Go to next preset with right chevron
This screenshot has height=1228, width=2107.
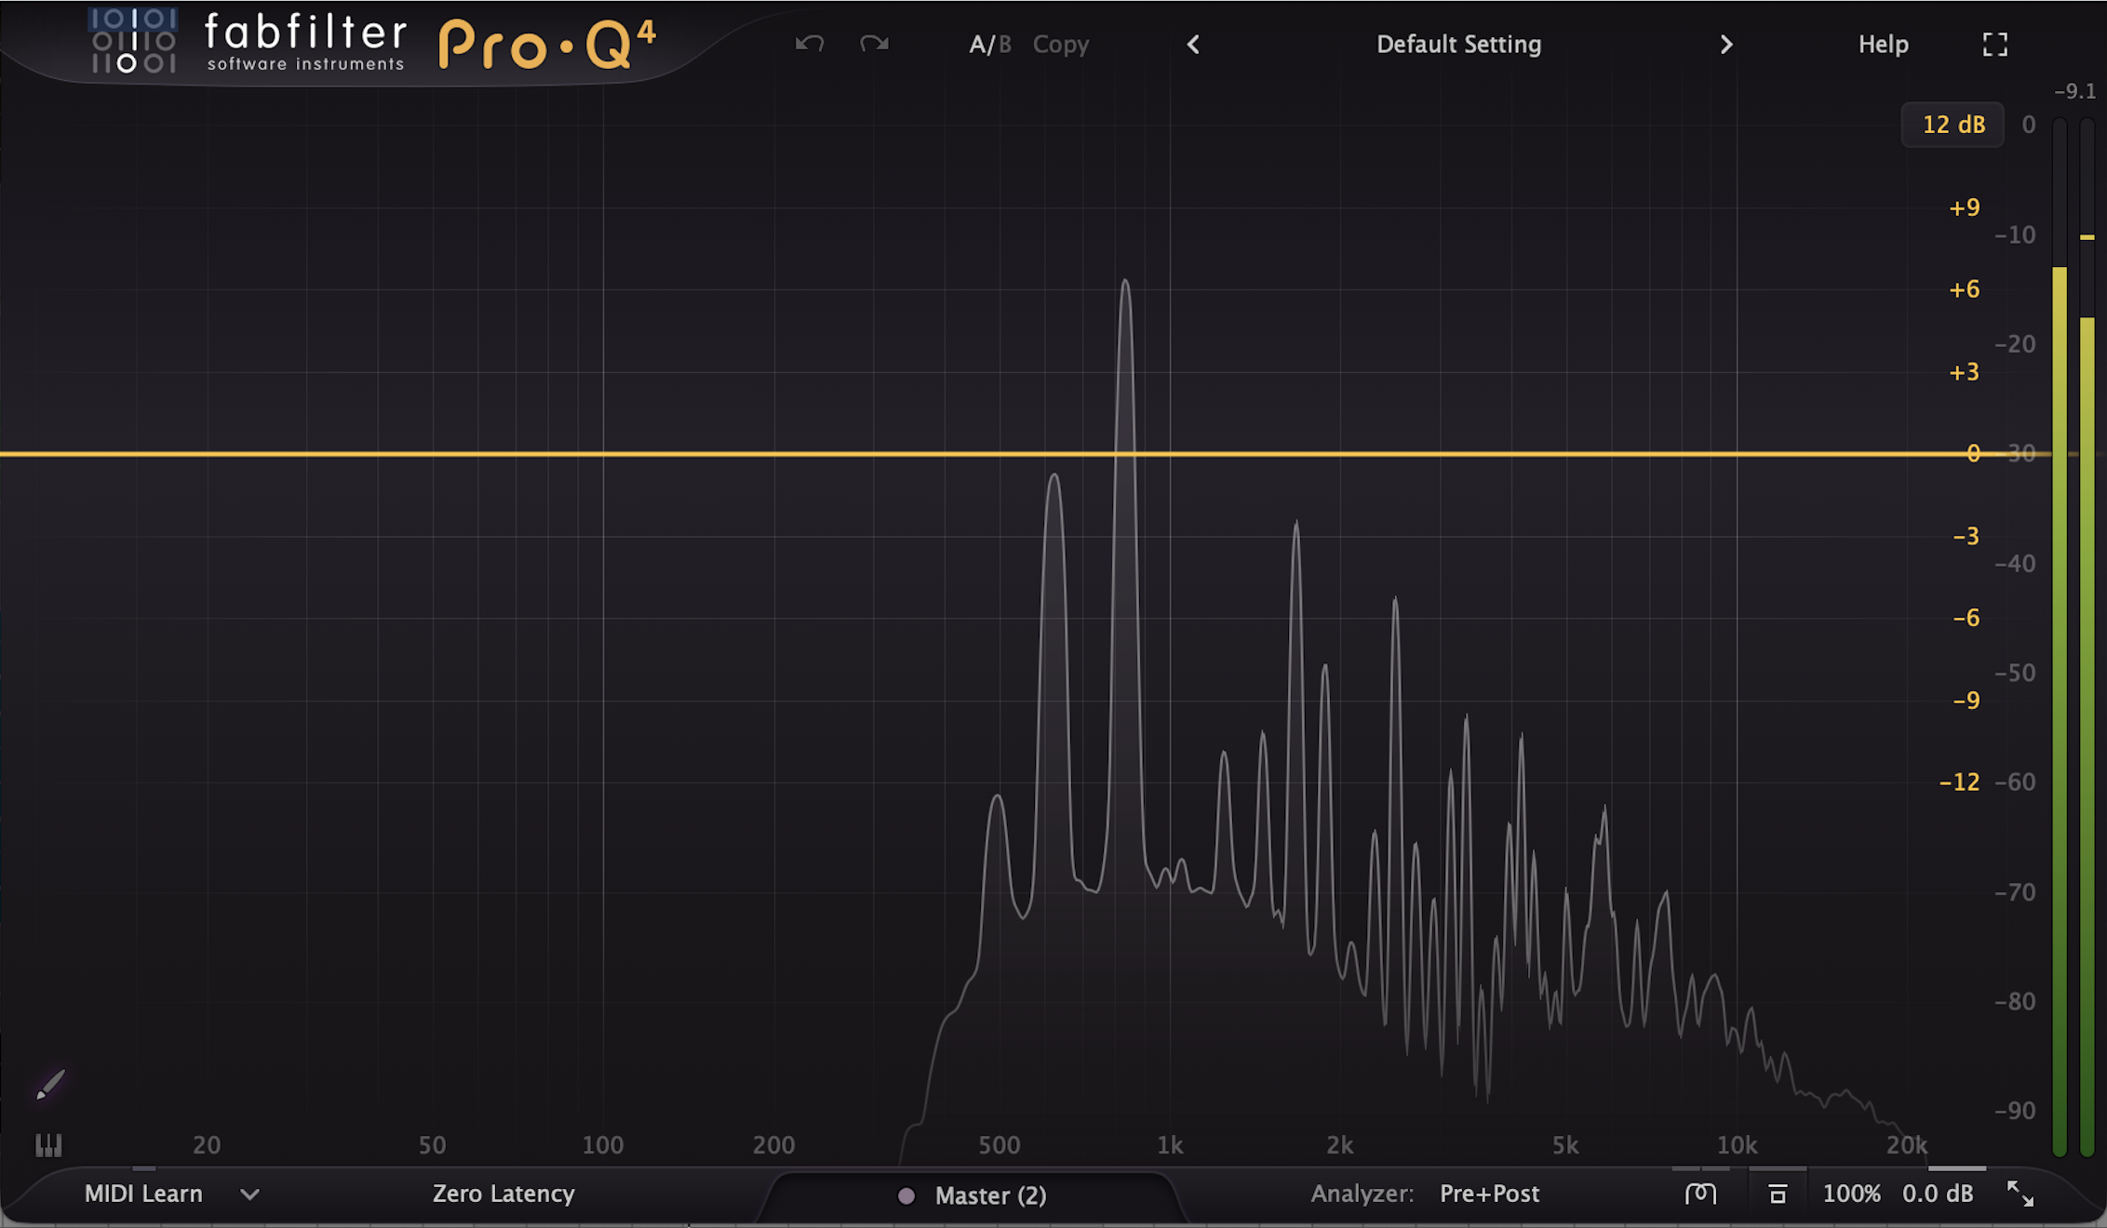(x=1726, y=45)
